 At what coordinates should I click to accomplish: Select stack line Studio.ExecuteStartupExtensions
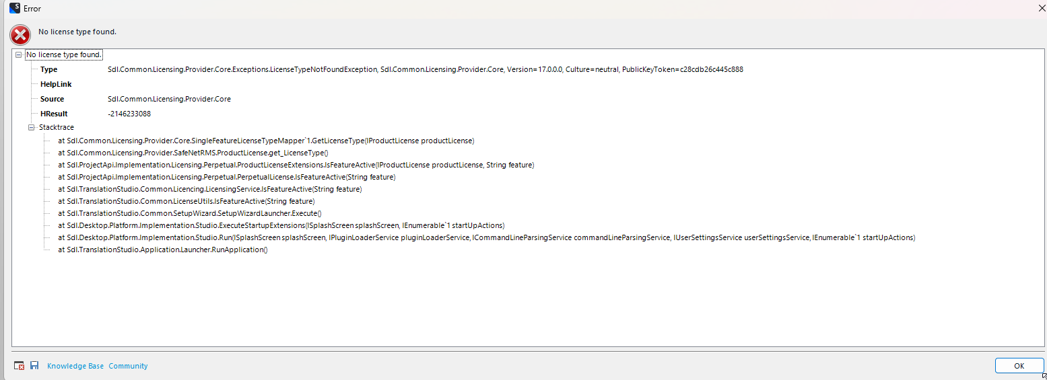point(281,225)
